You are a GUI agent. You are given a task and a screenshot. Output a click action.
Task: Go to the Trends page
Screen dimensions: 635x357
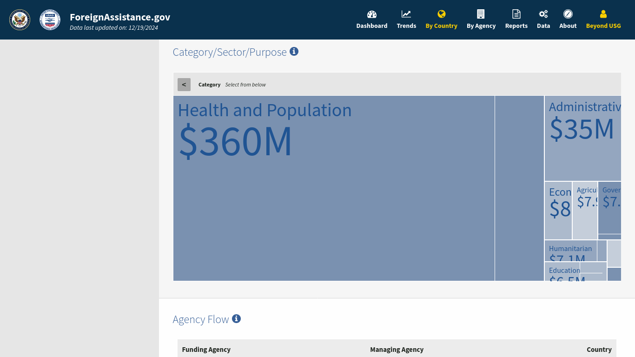(406, 26)
